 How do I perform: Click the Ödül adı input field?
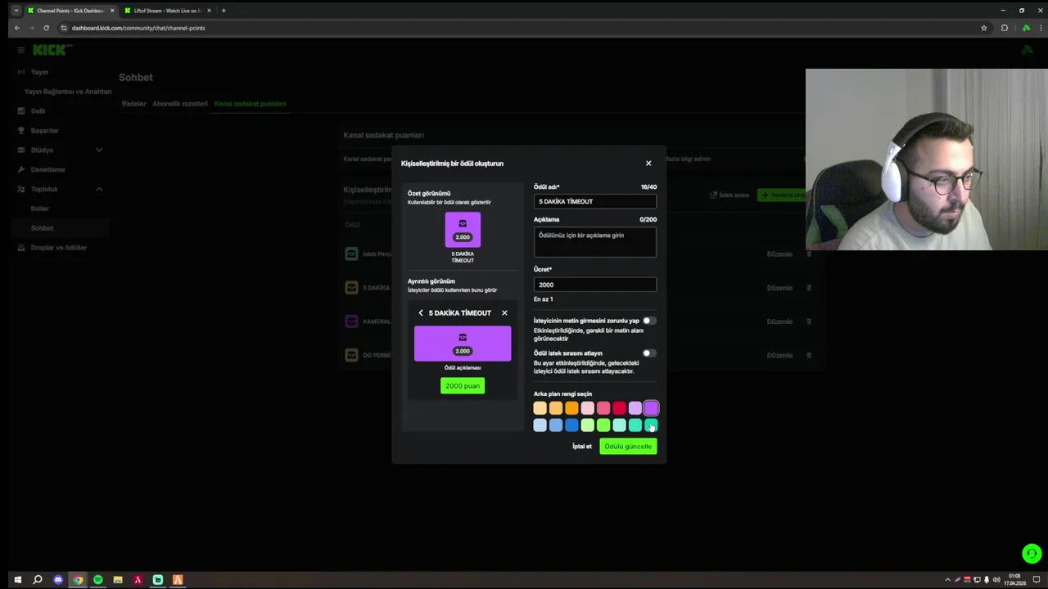point(595,201)
